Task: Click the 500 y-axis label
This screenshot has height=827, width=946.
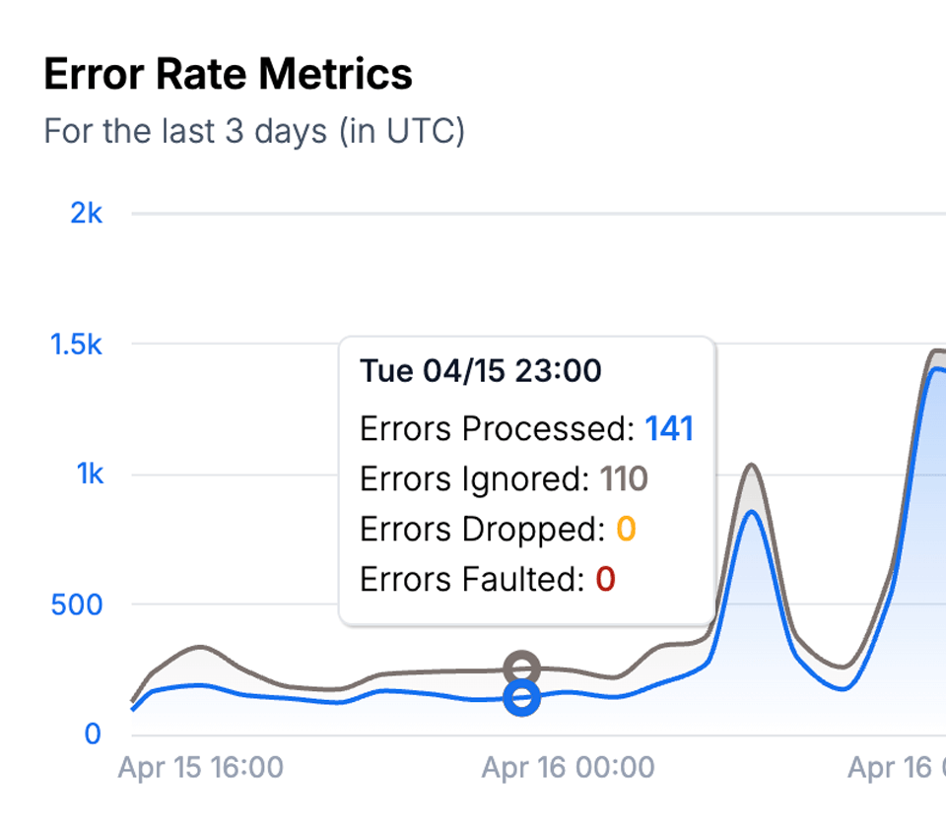Action: point(77,604)
